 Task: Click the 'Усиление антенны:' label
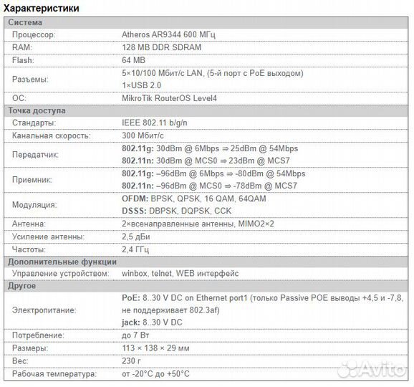[48, 236]
